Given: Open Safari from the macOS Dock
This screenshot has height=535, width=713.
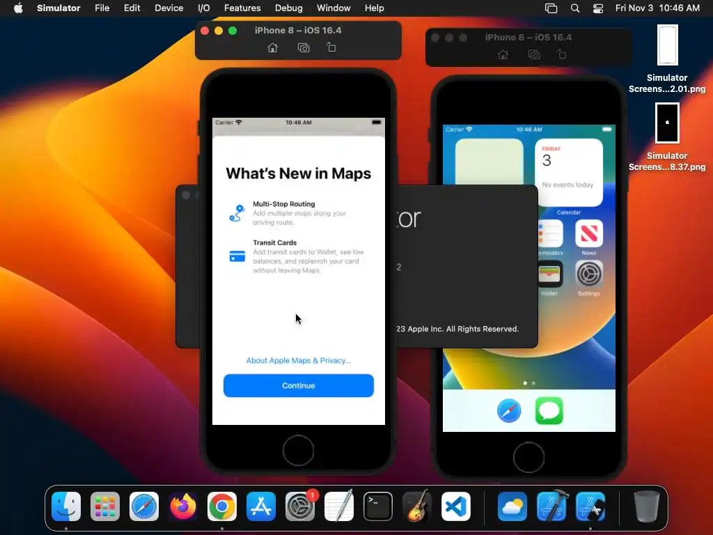Looking at the screenshot, I should [144, 506].
